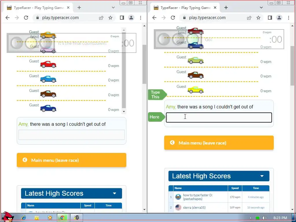Open the Angry Birds start button on the taskbar

point(8,217)
